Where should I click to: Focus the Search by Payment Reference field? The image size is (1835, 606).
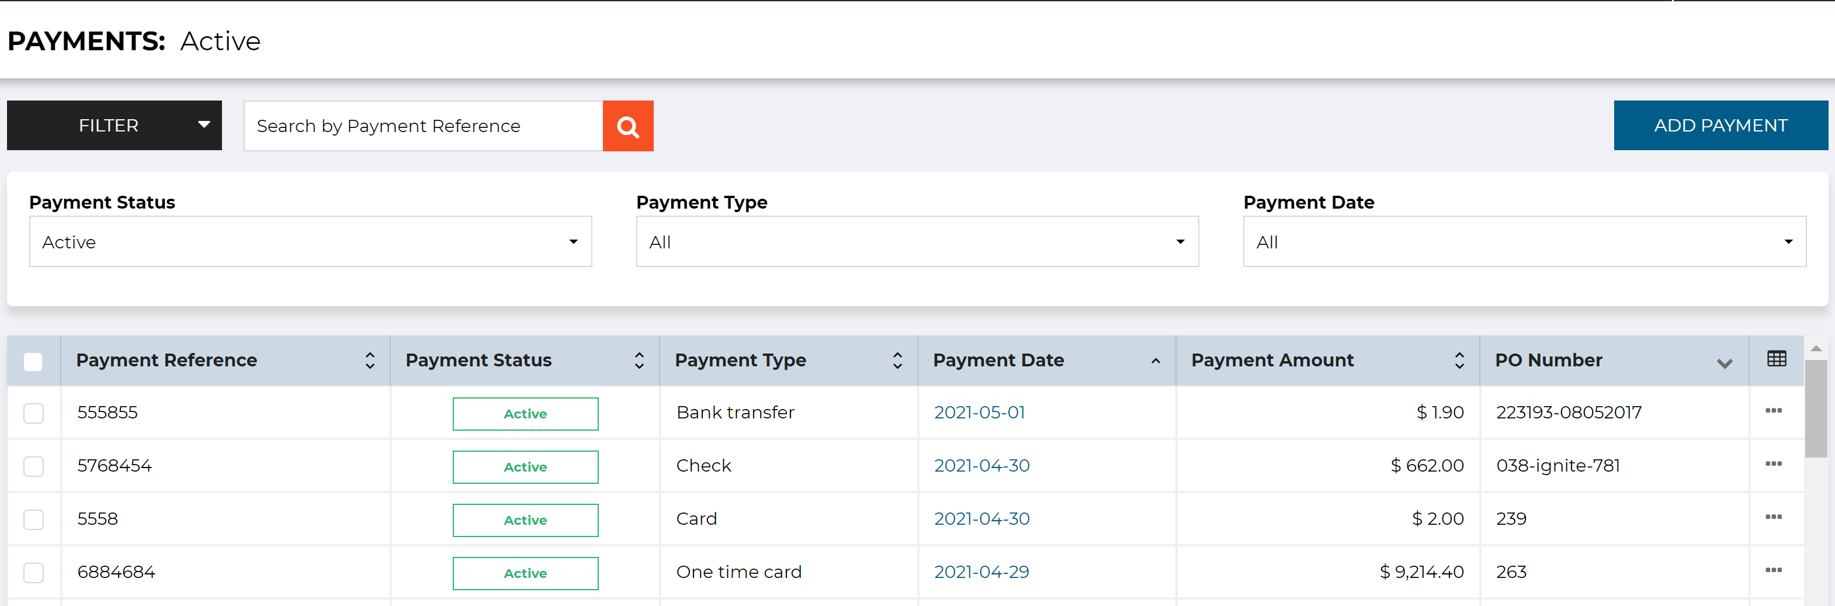click(x=423, y=126)
